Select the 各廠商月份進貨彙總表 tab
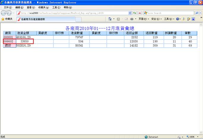The width and height of the screenshot is (203, 139). pos(45,19)
